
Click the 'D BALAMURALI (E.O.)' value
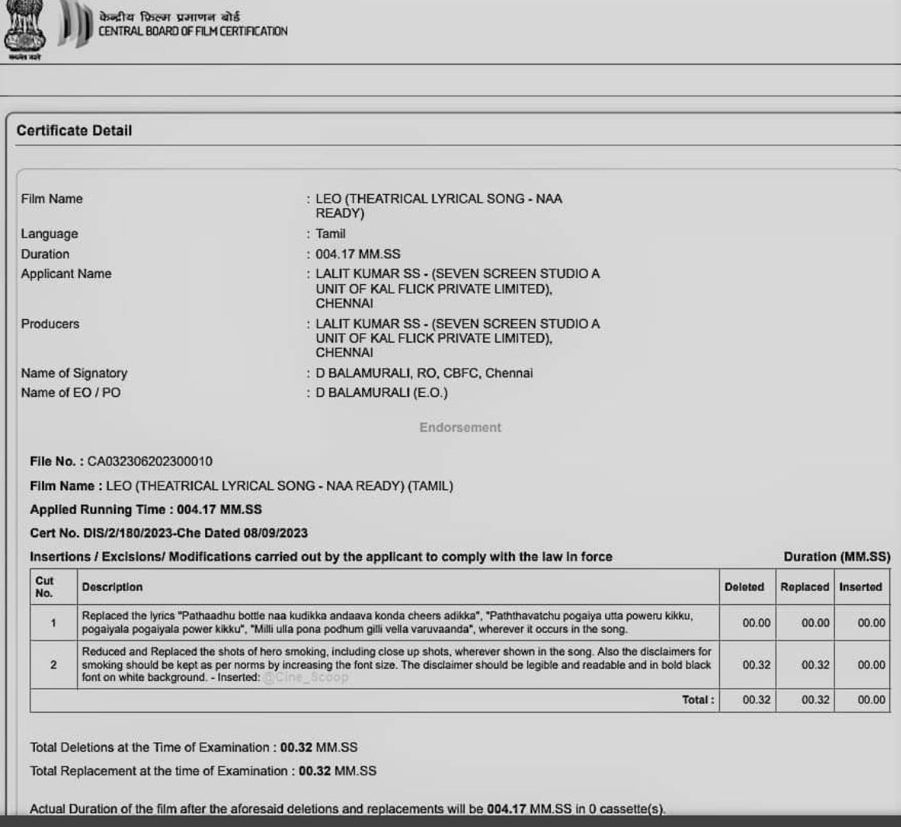[381, 393]
